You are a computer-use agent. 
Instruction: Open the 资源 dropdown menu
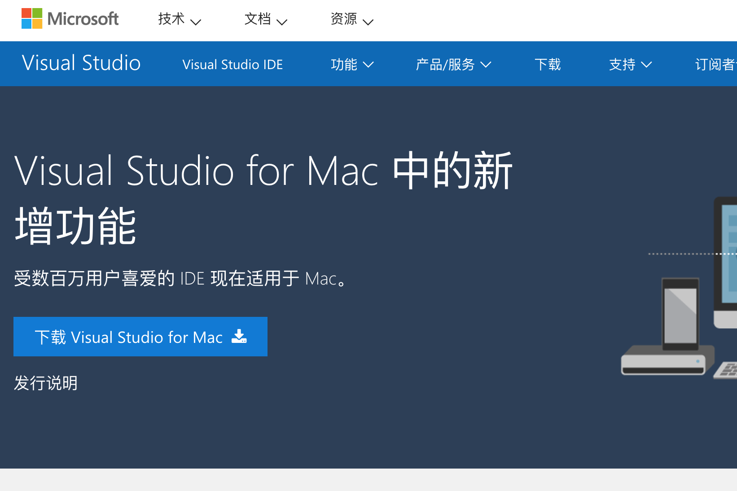click(x=352, y=19)
